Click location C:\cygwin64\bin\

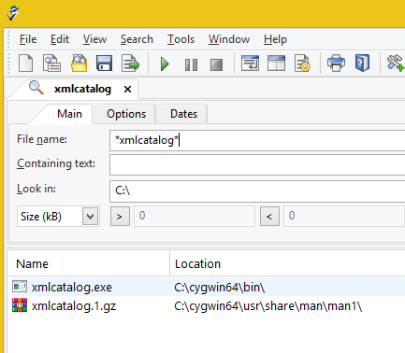coord(220,288)
